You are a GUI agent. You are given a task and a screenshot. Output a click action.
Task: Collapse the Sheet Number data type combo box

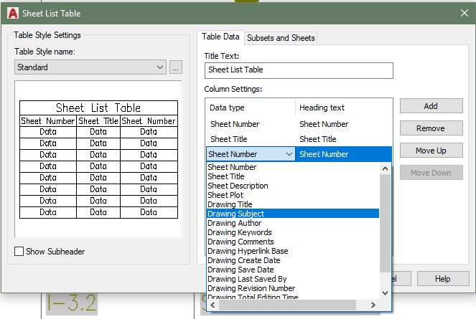coord(289,154)
